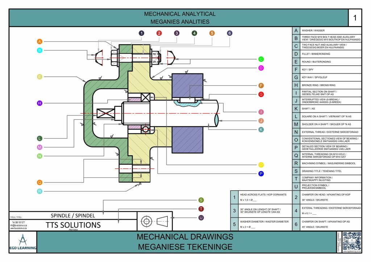Click the QR code in bottom corner
The height and width of the screenshot is (262, 371).
[352, 241]
